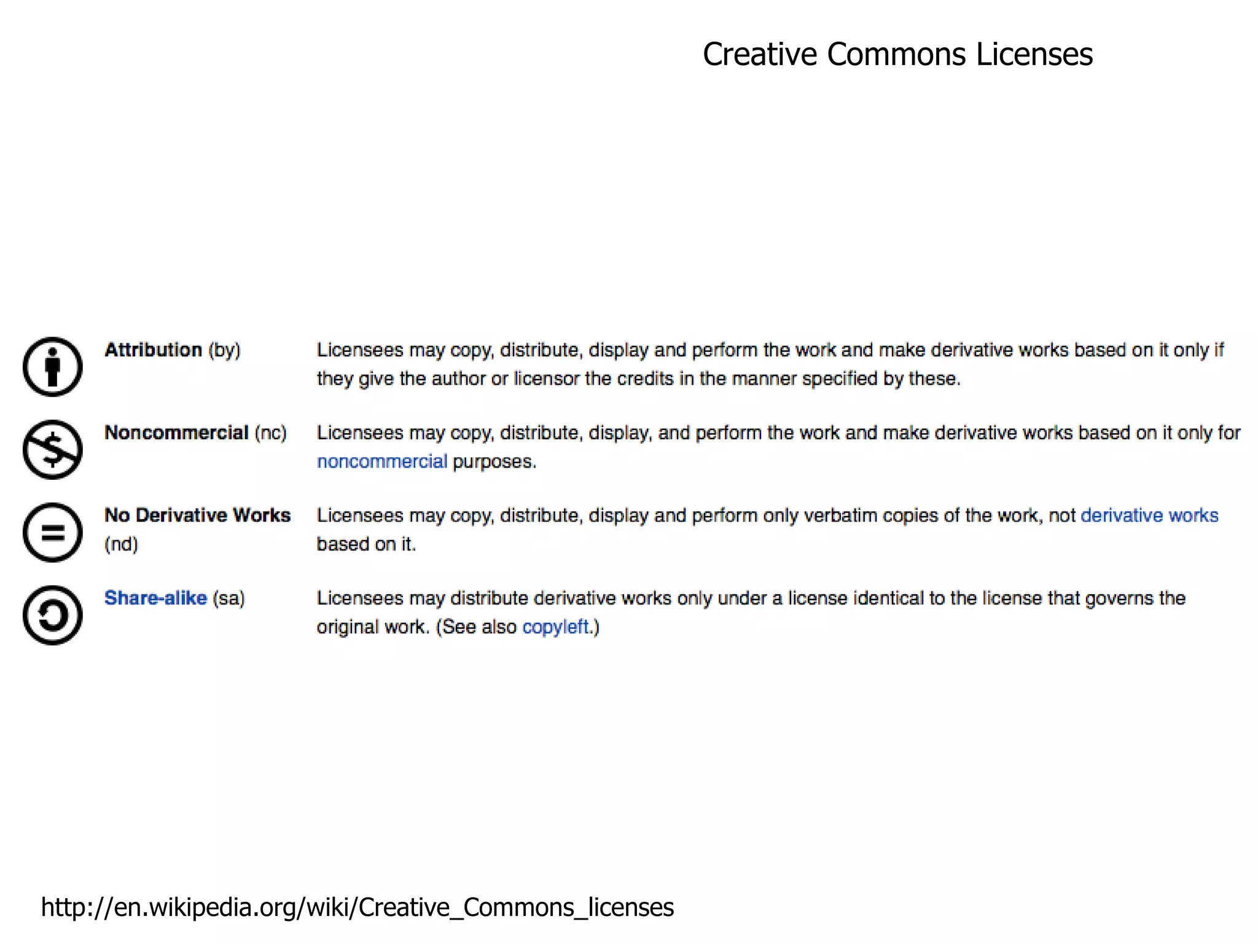Click the No Derivative Works equals icon

pos(52,533)
